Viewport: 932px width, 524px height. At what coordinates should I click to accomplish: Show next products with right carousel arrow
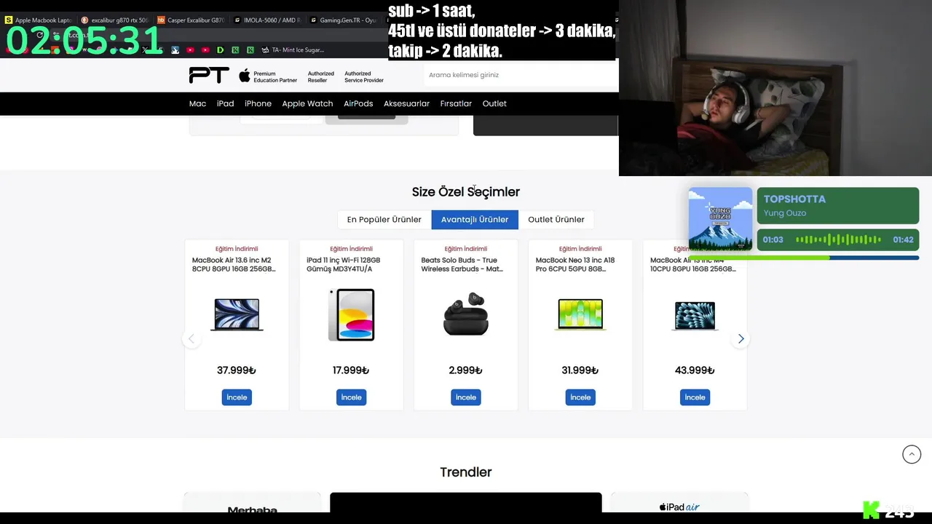[x=741, y=338]
